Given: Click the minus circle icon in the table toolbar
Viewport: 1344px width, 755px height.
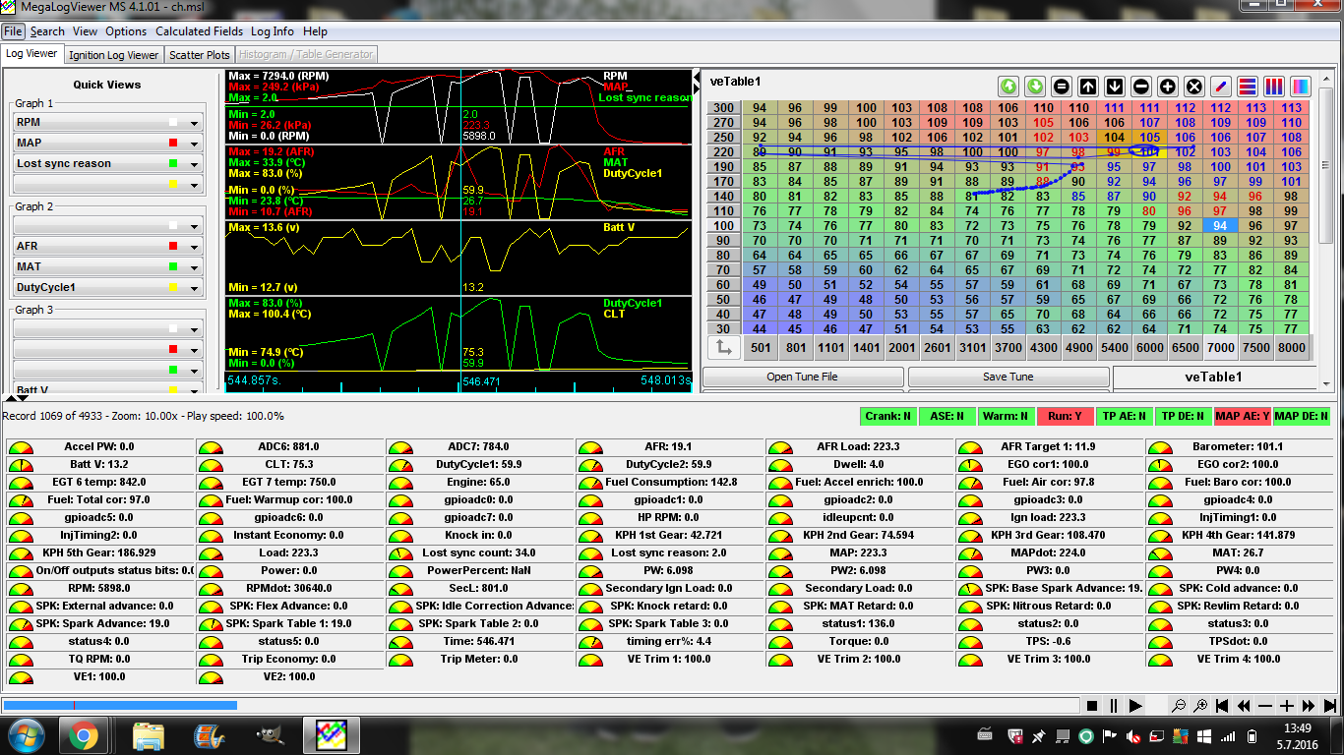Looking at the screenshot, I should (x=1141, y=86).
